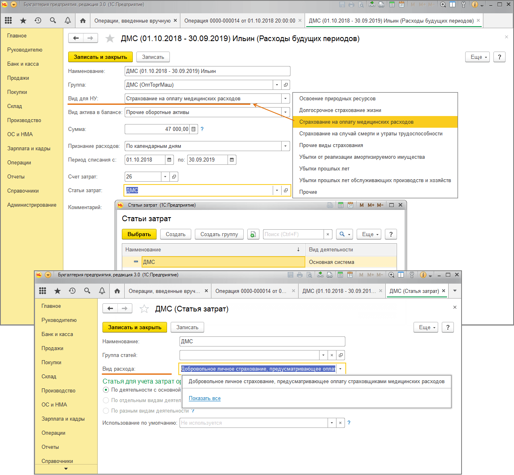The height and width of the screenshot is (475, 514).
Task: Choose 'Прочие виды страхования' from list
Action: [375, 145]
